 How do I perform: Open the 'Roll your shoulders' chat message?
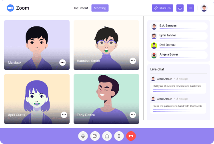tap(178, 88)
